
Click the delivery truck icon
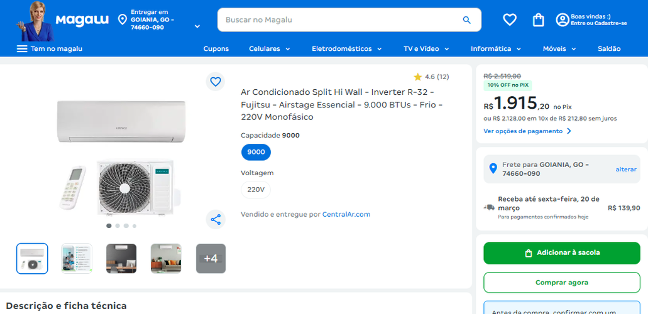[489, 207]
